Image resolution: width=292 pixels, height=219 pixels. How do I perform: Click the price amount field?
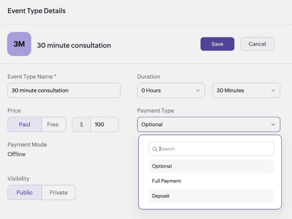105,125
